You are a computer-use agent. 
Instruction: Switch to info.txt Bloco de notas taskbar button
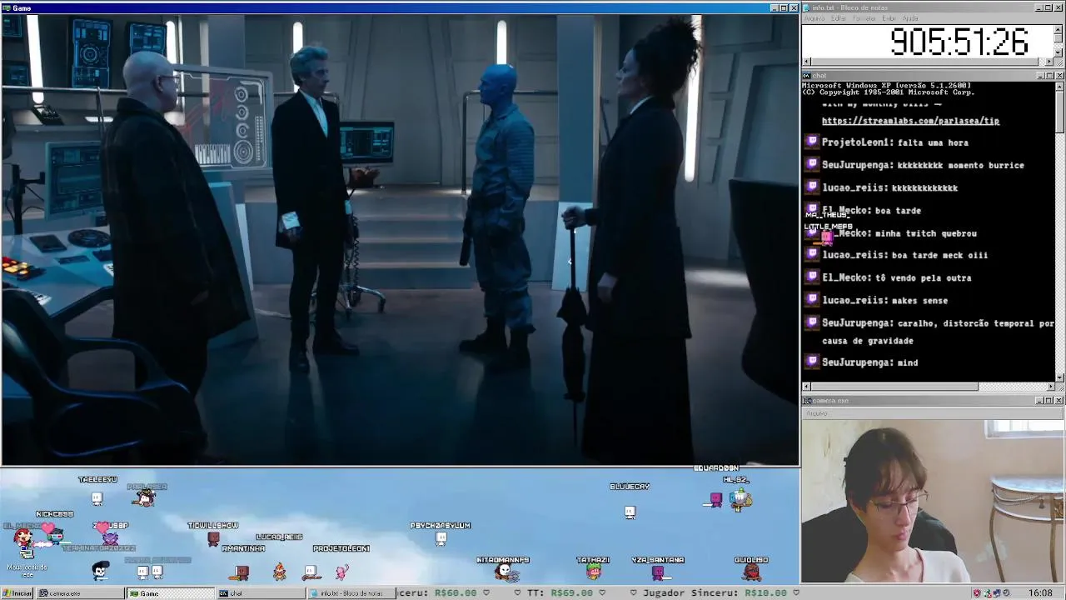point(350,593)
